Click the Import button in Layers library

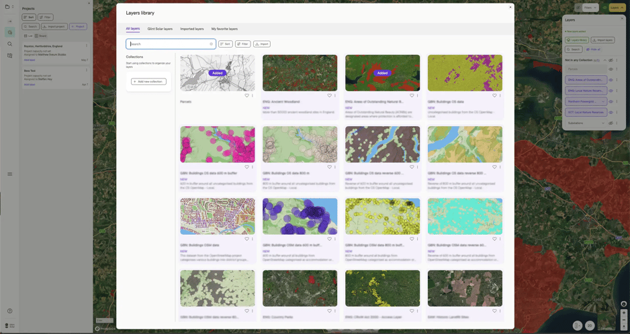point(262,44)
